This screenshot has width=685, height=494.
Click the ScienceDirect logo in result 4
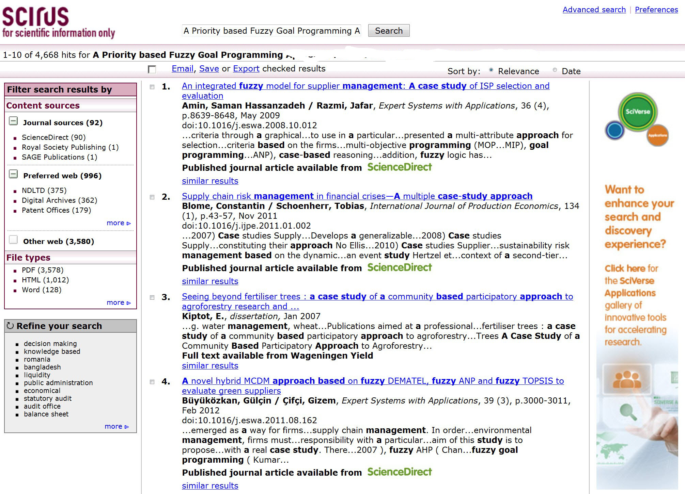[400, 472]
